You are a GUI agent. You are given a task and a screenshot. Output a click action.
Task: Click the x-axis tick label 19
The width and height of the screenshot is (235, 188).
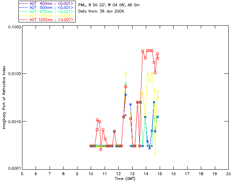pyautogui.click(x=215, y=174)
